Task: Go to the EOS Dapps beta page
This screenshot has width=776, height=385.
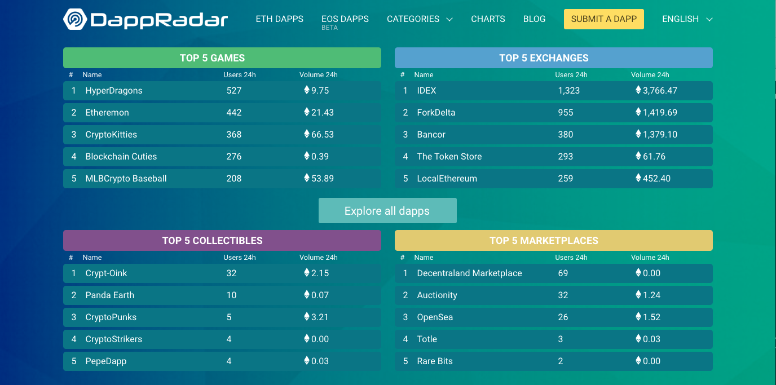Action: (x=345, y=19)
